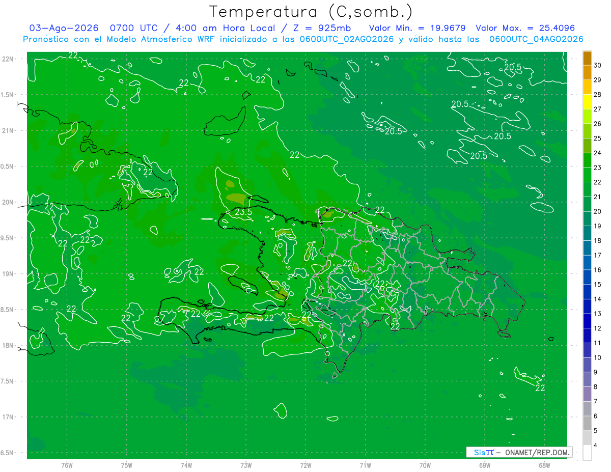Viewport: 611px width, 472px height.
Task: Click the color bar label "30"
Action: click(x=598, y=65)
